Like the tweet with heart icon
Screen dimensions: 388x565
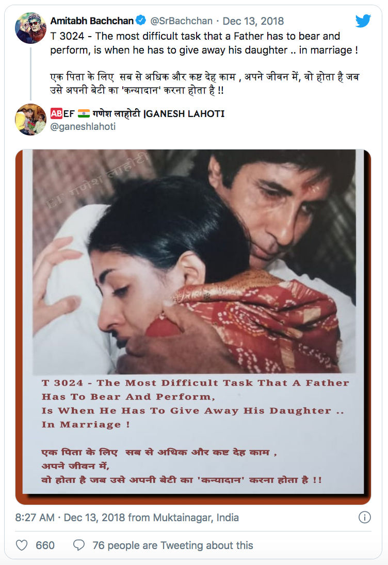pyautogui.click(x=22, y=545)
